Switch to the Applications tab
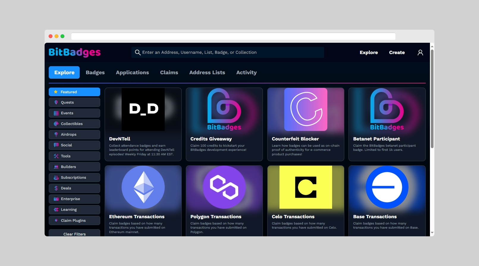 [132, 72]
